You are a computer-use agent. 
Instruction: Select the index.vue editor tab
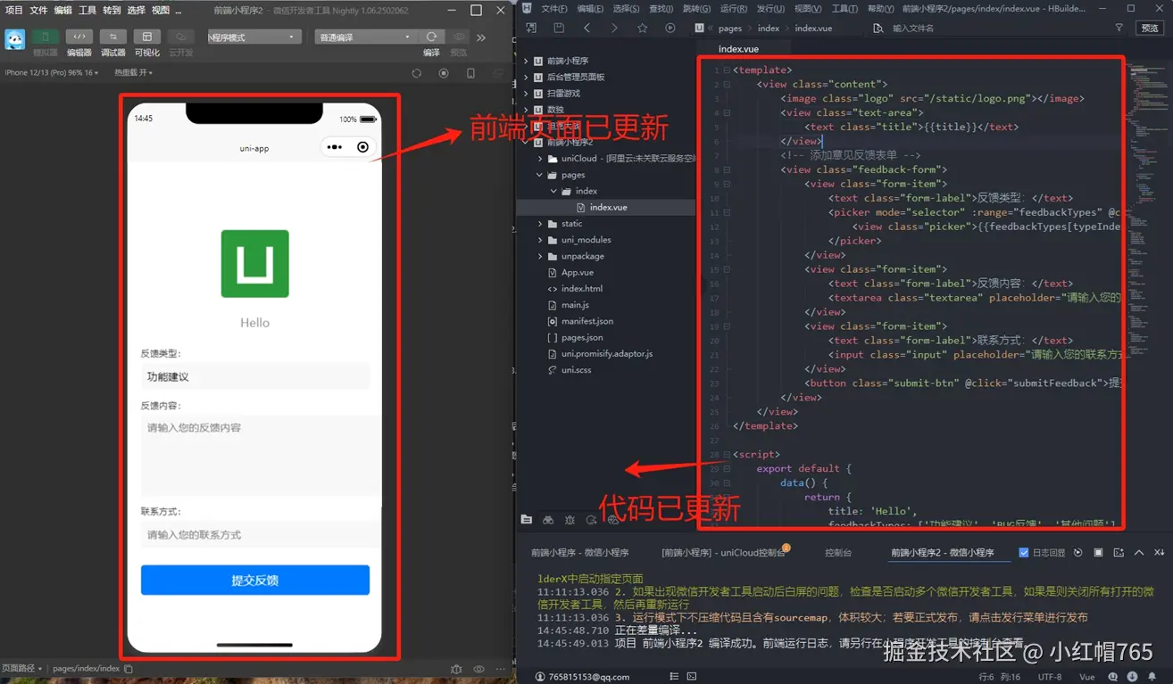[x=738, y=48]
